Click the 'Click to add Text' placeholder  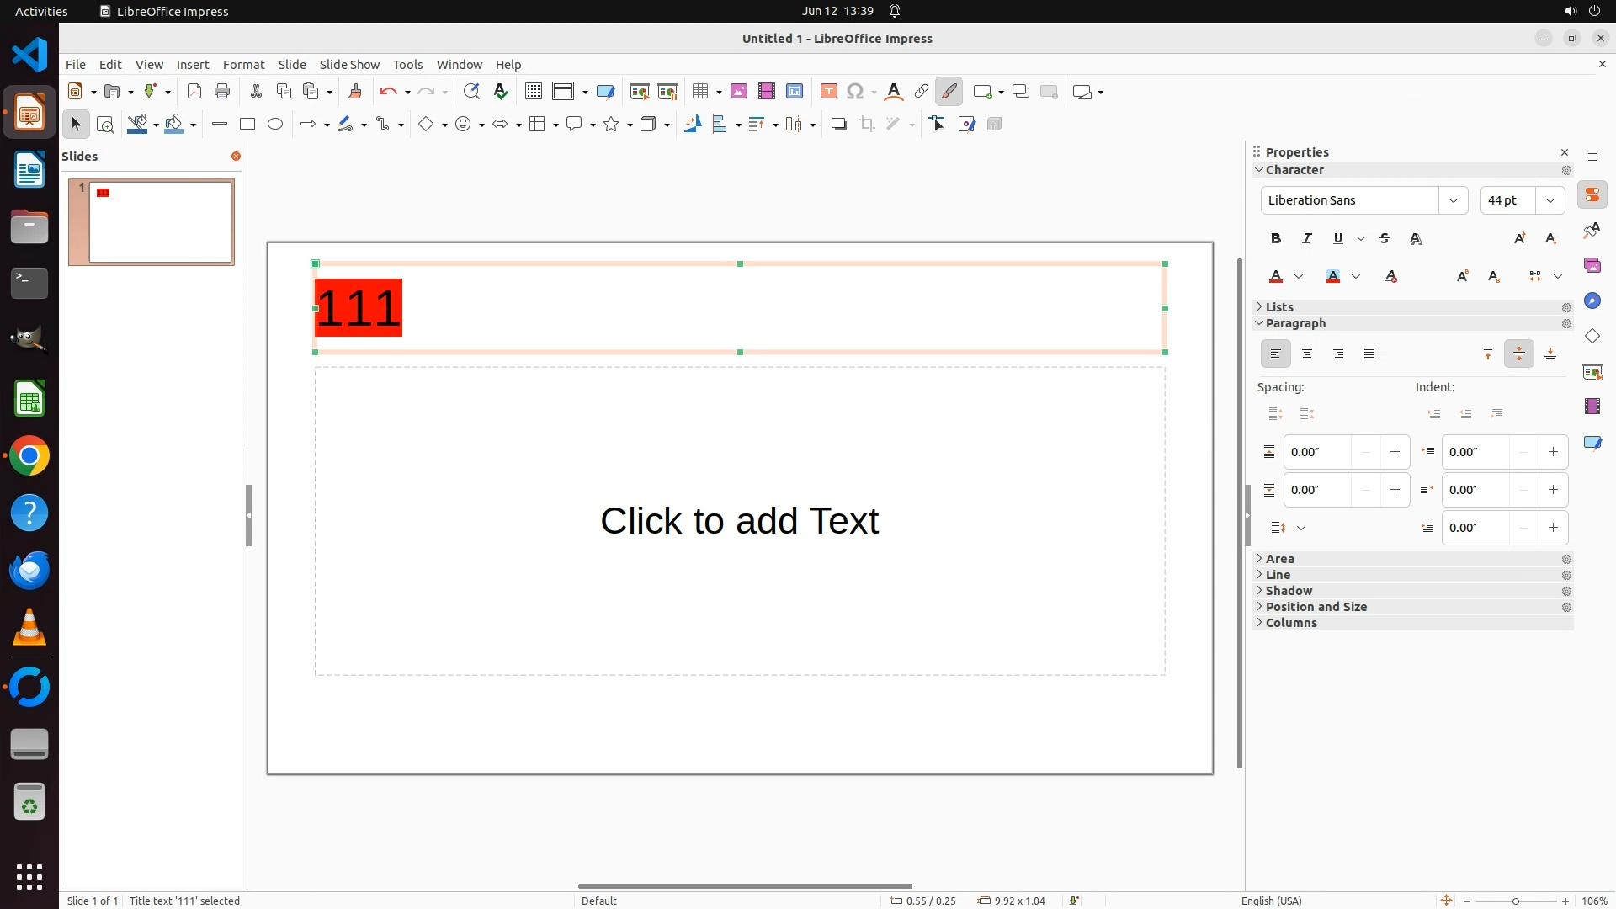coord(740,521)
